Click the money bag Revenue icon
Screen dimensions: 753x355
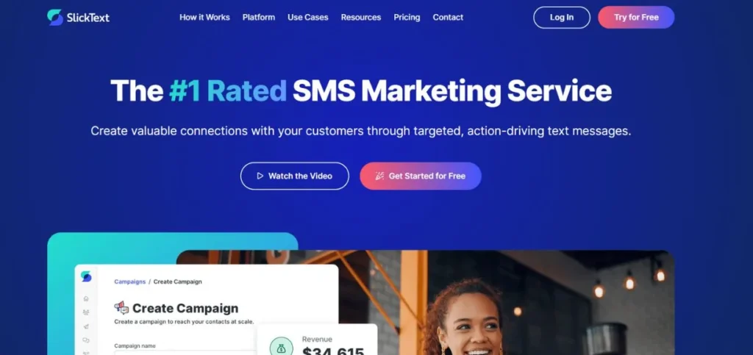click(x=282, y=348)
